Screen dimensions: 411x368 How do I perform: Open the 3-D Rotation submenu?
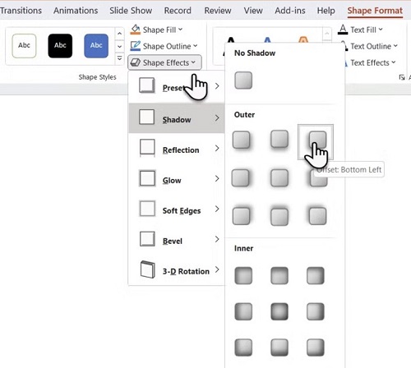click(177, 270)
